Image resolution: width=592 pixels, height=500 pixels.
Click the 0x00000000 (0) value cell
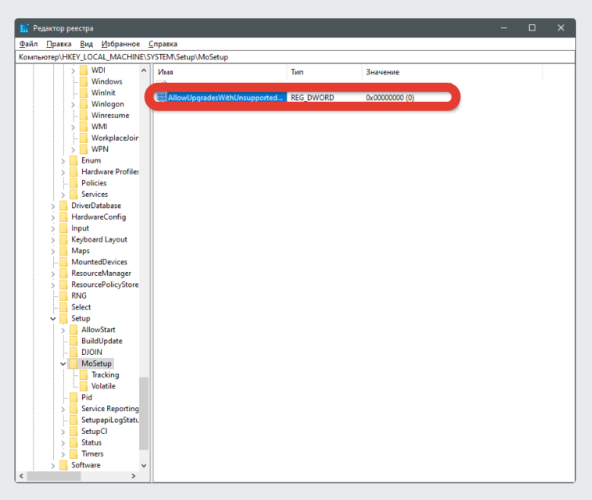click(x=390, y=98)
